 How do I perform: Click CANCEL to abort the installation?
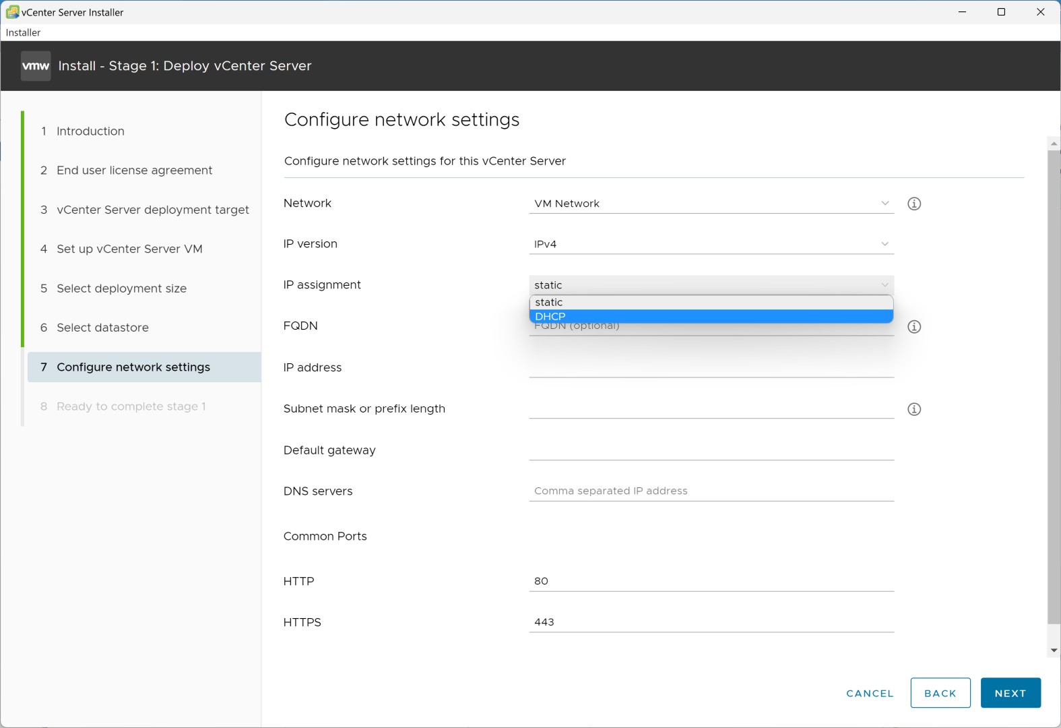(870, 694)
